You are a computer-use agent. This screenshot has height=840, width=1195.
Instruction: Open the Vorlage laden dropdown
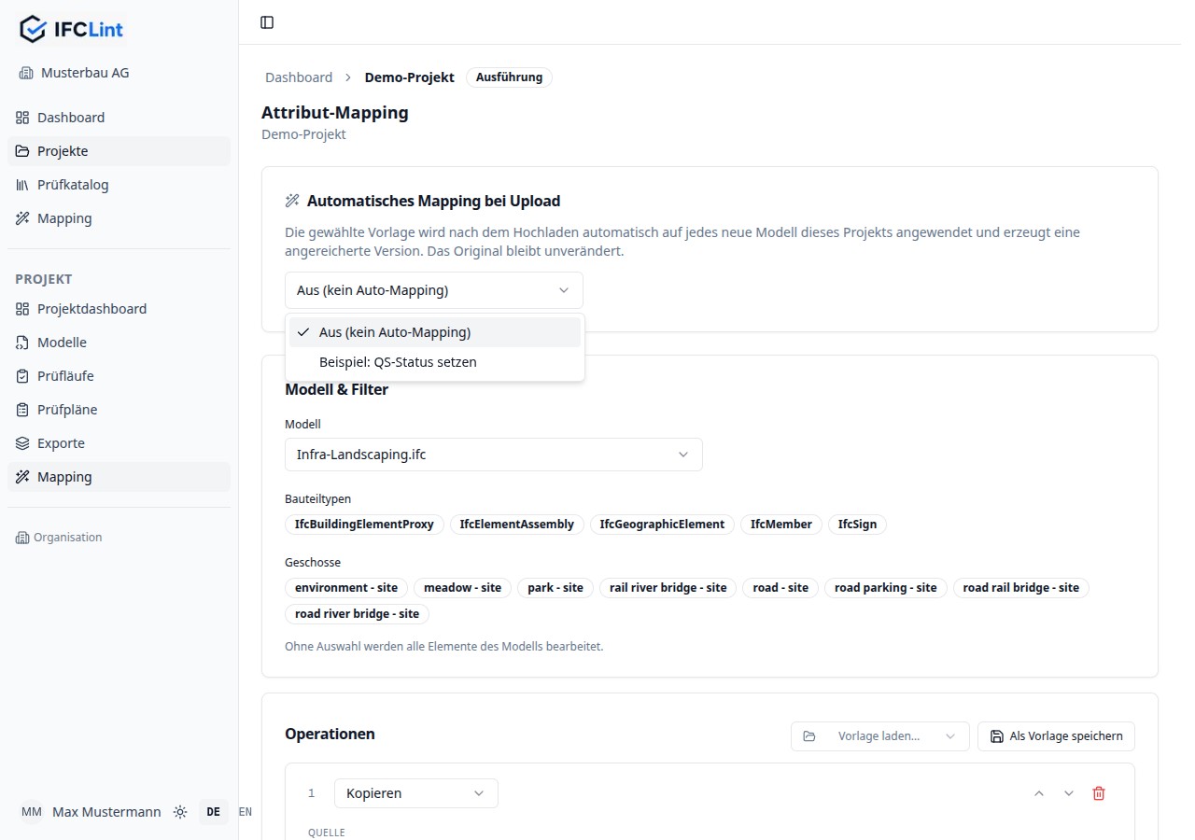(880, 736)
